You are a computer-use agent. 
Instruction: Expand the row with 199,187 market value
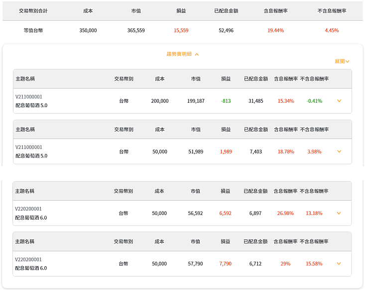click(x=339, y=101)
